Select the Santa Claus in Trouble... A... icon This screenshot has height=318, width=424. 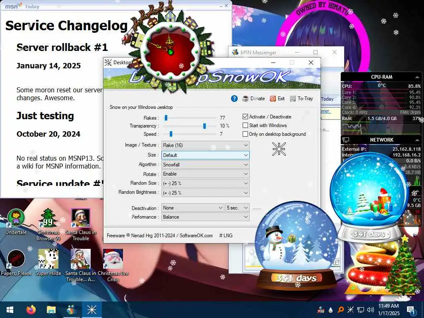[x=81, y=265]
